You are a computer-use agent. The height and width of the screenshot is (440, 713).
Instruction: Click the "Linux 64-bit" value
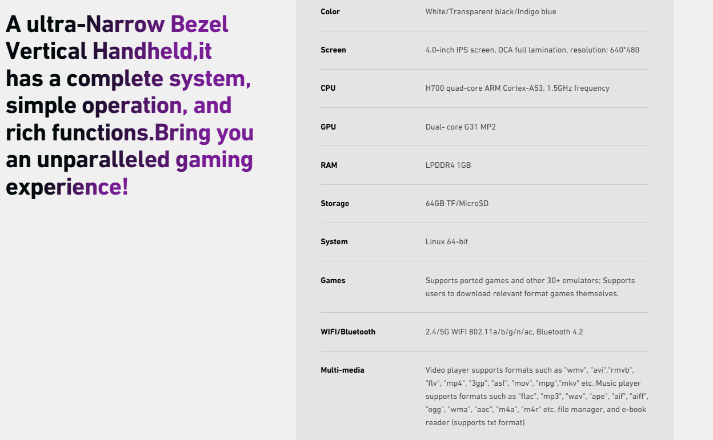click(x=447, y=241)
